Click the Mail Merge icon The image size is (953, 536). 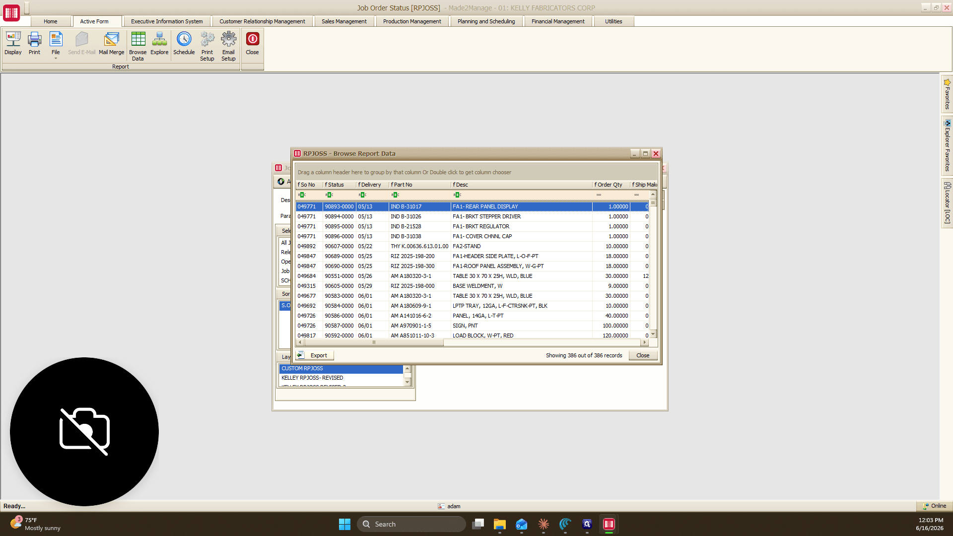point(111,43)
